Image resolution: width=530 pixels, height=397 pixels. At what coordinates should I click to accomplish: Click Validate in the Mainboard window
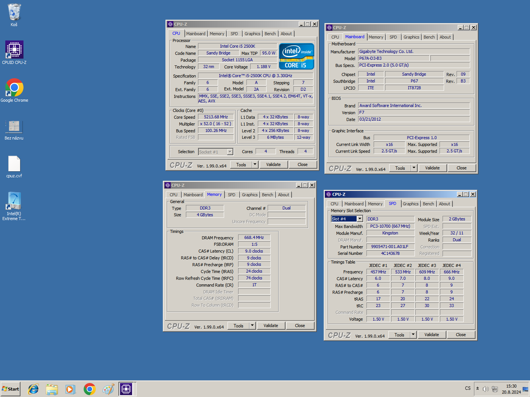pyautogui.click(x=432, y=168)
